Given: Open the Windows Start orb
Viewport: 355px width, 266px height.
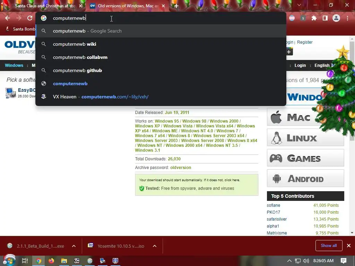Looking at the screenshot, I should pyautogui.click(x=9, y=260).
